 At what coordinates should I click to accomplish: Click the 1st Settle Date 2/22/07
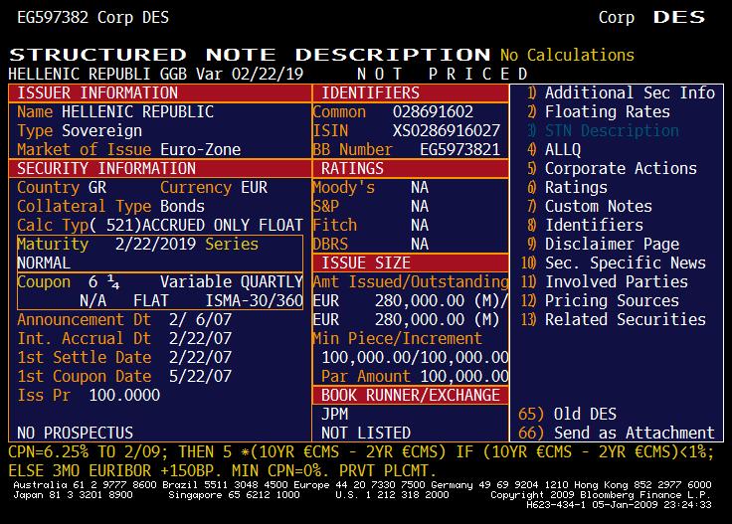tap(200, 357)
